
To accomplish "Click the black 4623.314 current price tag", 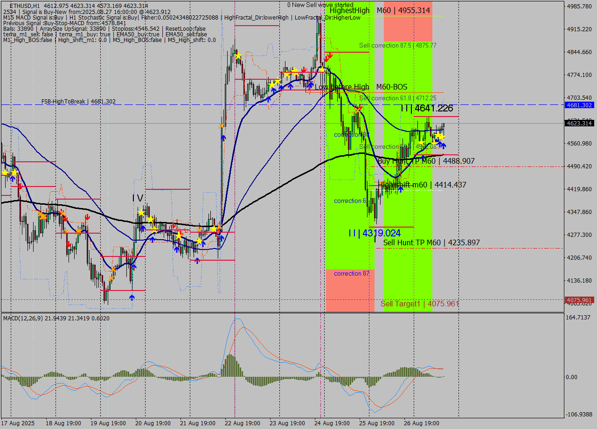I will (578, 123).
